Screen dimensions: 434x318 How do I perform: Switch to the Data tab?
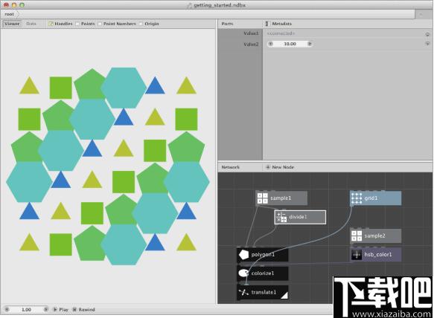[x=31, y=24]
